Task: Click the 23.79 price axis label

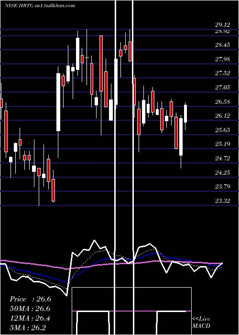Action: [x=223, y=187]
